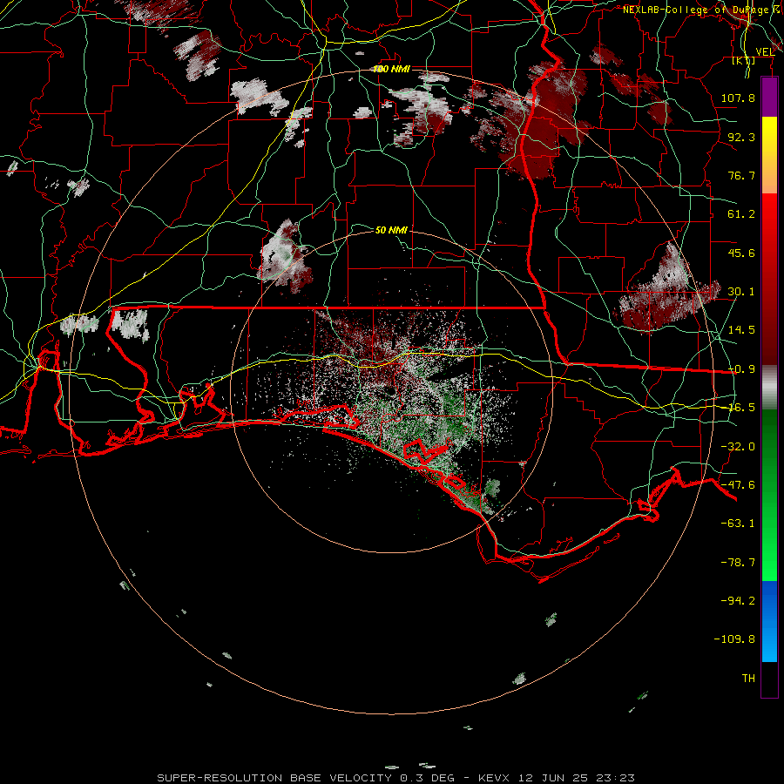This screenshot has width=784, height=784.
Task: Select the -32.0 scale value
Action: [x=738, y=447]
